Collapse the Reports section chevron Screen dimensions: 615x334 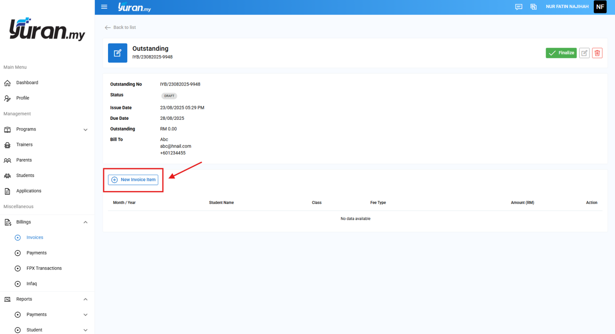86,299
